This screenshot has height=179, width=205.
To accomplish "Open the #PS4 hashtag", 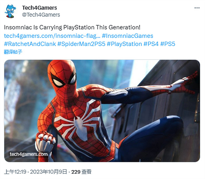I will (151, 44).
